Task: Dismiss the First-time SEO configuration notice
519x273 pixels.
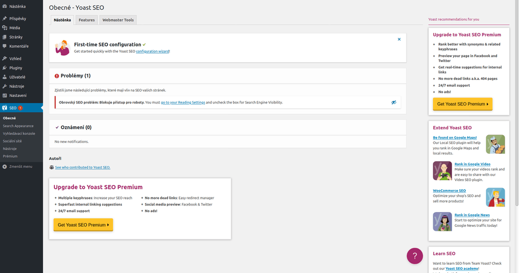Action: [399, 39]
